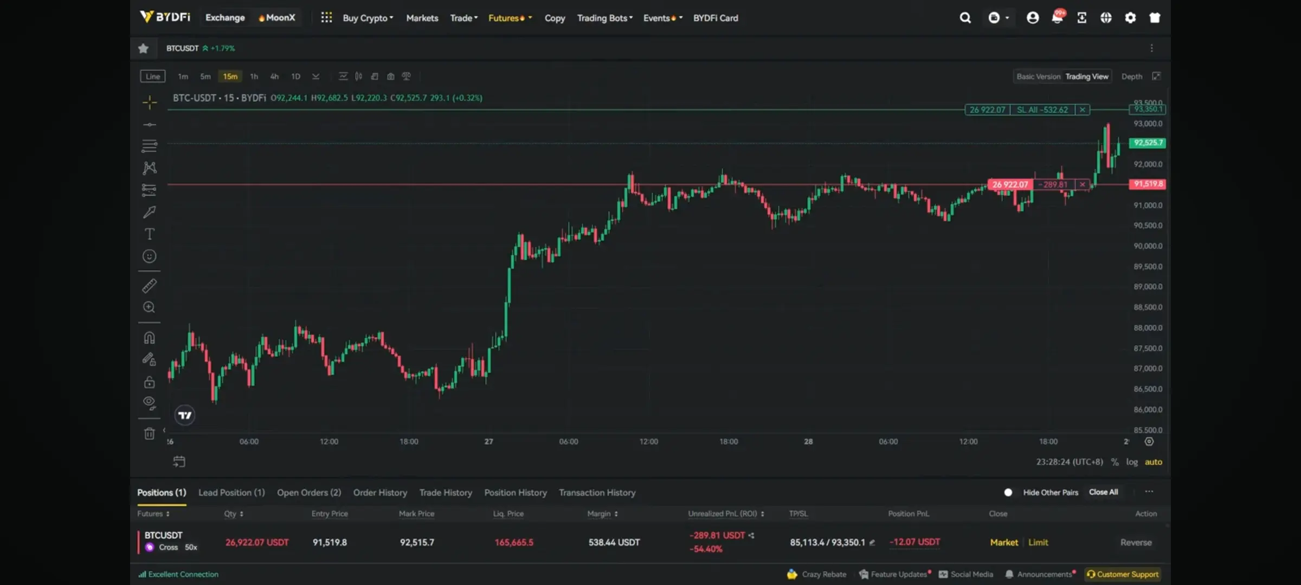Select the ruler measure tool
This screenshot has width=1301, height=585.
pyautogui.click(x=150, y=285)
